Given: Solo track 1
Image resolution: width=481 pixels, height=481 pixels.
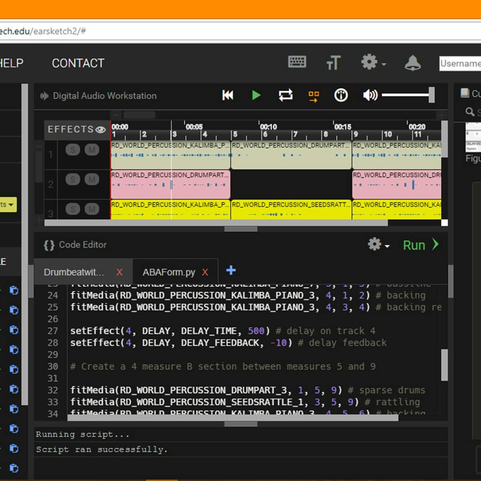Looking at the screenshot, I should (x=73, y=150).
